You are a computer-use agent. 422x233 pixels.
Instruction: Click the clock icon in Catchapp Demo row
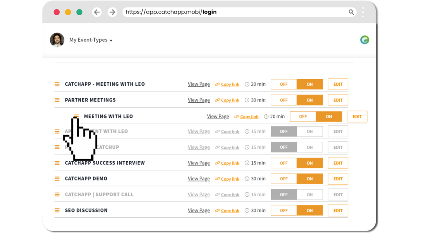click(x=247, y=179)
